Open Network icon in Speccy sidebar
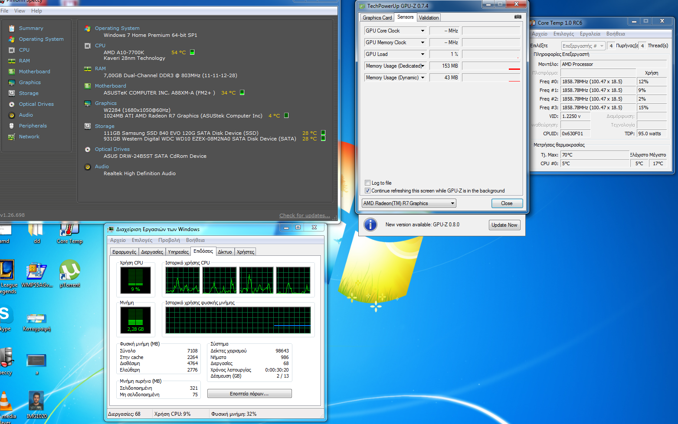Image resolution: width=678 pixels, height=424 pixels. 12,137
